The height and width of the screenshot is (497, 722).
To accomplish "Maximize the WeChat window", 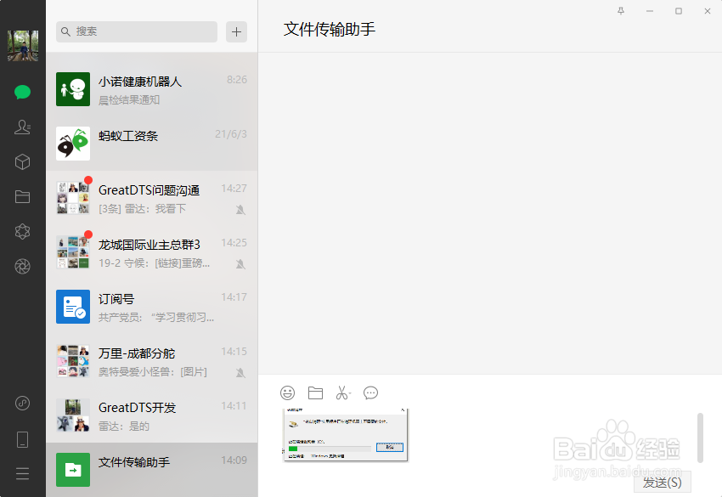I will [679, 11].
